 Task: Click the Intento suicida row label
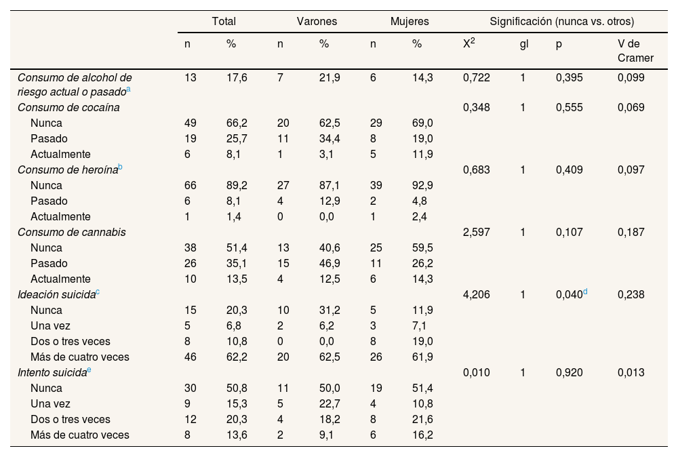52,372
